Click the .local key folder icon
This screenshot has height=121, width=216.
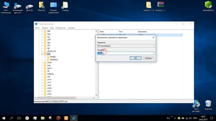(x=45, y=63)
